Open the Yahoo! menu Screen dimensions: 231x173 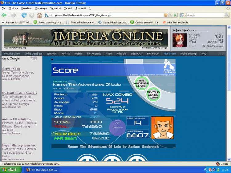[x=68, y=8]
